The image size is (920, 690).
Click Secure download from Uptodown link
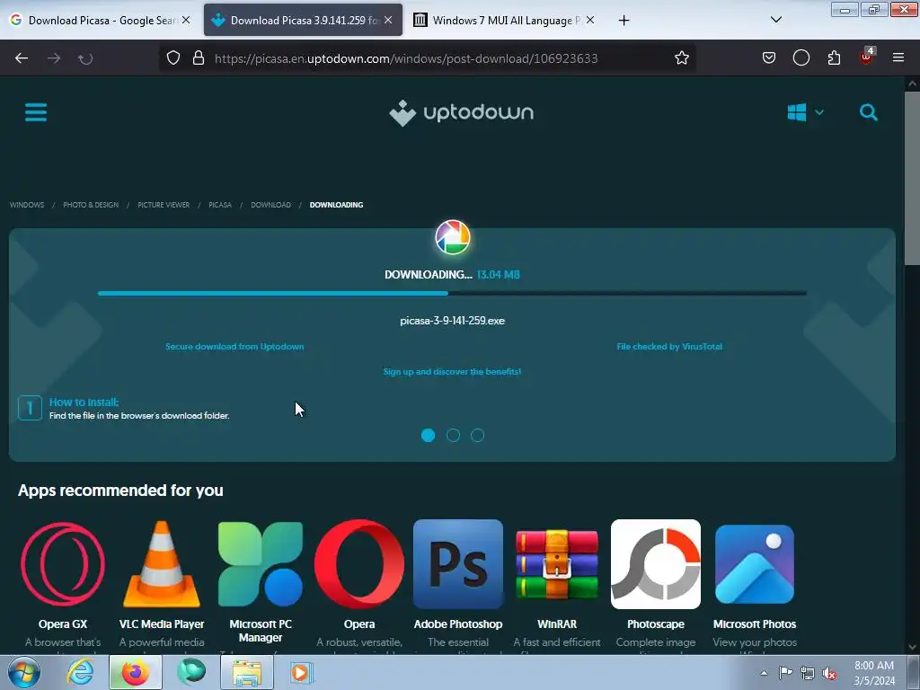point(234,347)
